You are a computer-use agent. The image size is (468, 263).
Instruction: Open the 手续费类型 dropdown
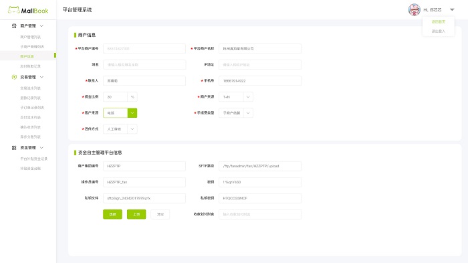(236, 113)
